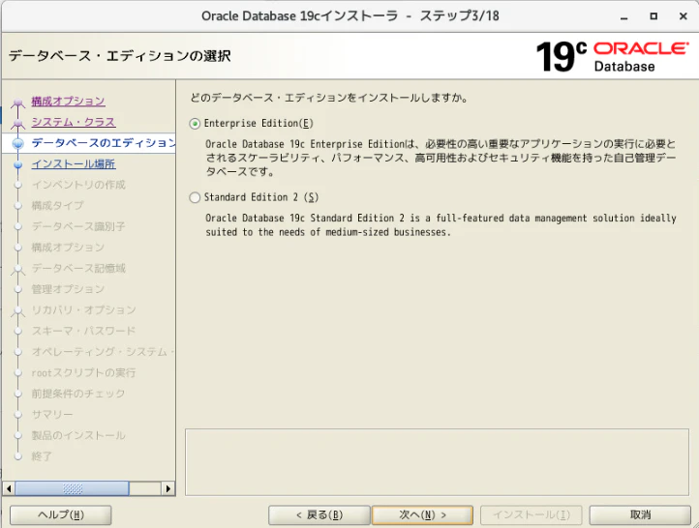Viewport: 699px width, 528px height.
Task: Cancel installer with 取消 button
Action: point(640,515)
